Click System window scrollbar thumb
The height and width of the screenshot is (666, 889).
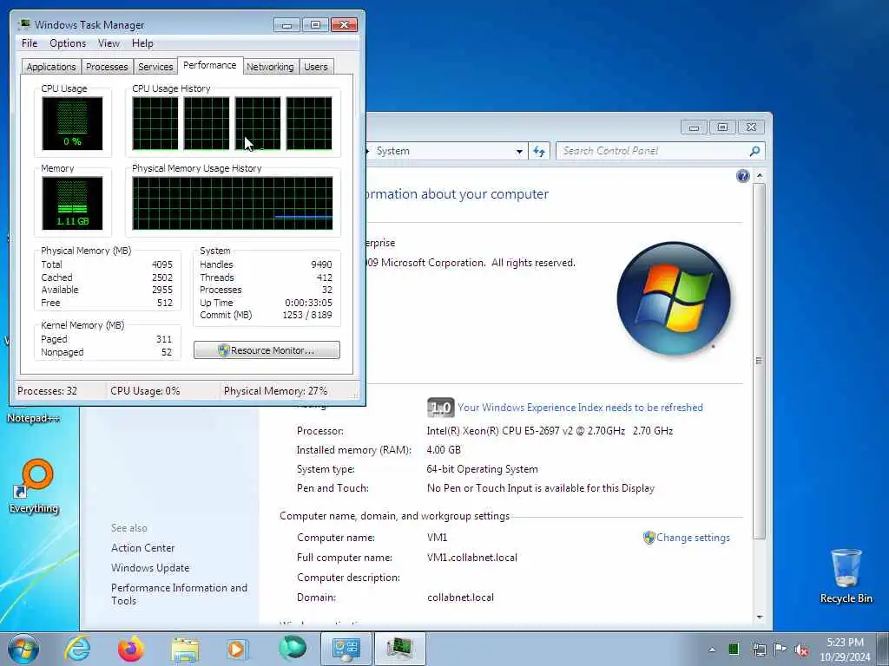[759, 360]
